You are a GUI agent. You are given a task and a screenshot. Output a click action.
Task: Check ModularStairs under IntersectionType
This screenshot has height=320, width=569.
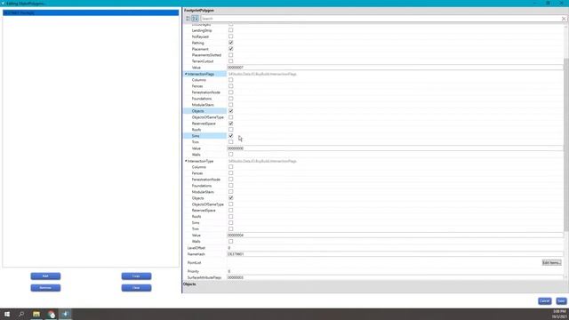(x=231, y=192)
